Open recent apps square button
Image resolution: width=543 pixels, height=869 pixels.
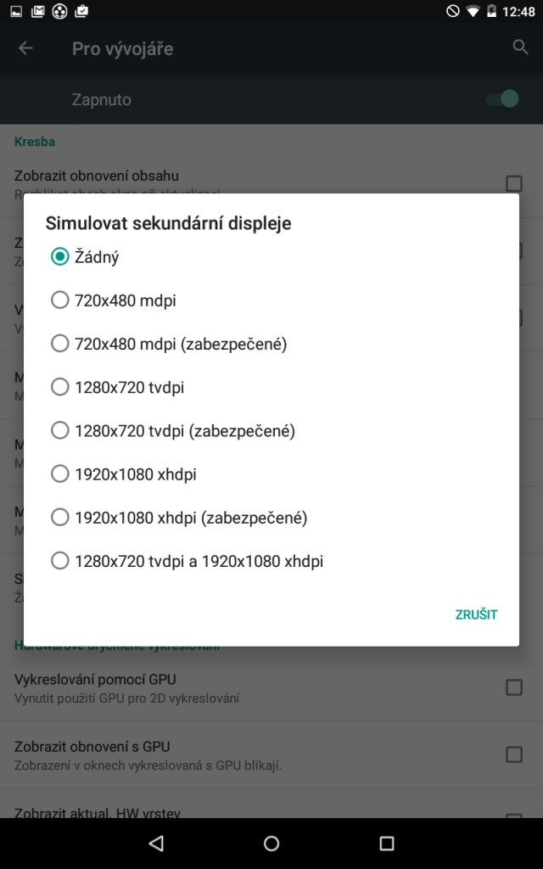(x=386, y=844)
